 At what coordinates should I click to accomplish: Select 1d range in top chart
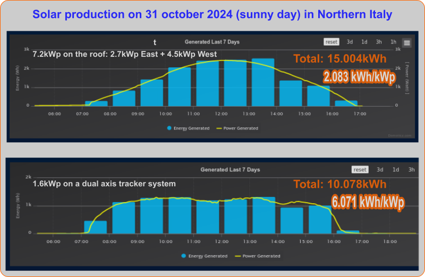tap(364, 42)
